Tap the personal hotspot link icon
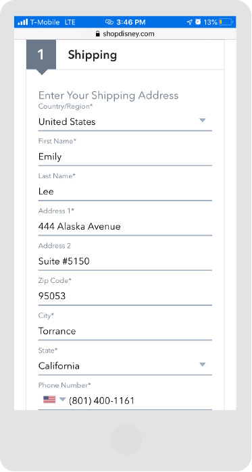 109,22
